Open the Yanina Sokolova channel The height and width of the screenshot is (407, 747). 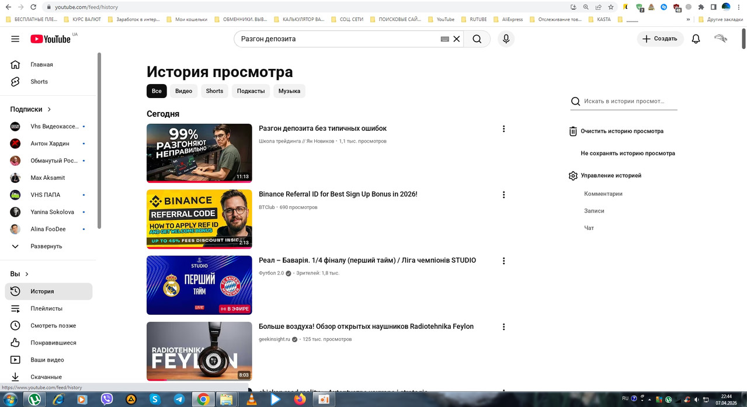tap(48, 212)
